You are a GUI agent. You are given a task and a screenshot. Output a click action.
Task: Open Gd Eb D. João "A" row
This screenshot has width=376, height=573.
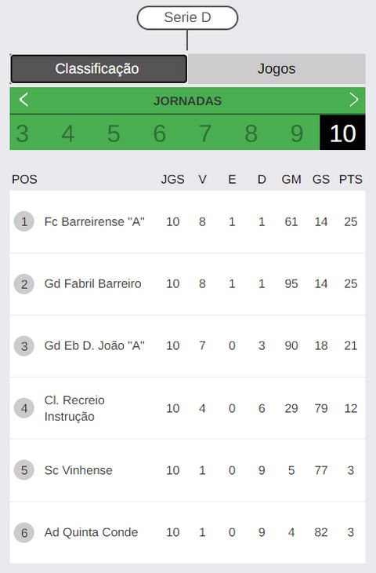187,346
